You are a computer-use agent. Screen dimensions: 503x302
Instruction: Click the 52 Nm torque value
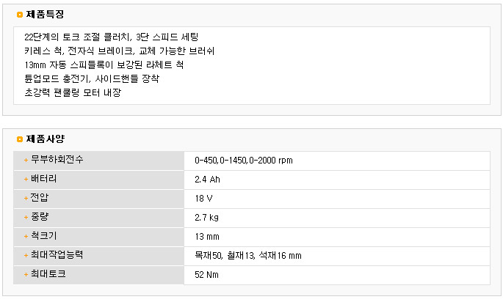[206, 275]
